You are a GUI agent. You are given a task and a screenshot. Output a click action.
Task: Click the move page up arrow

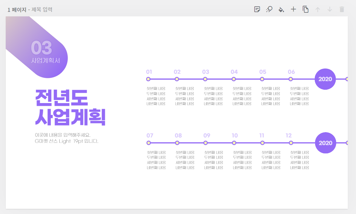(318, 10)
